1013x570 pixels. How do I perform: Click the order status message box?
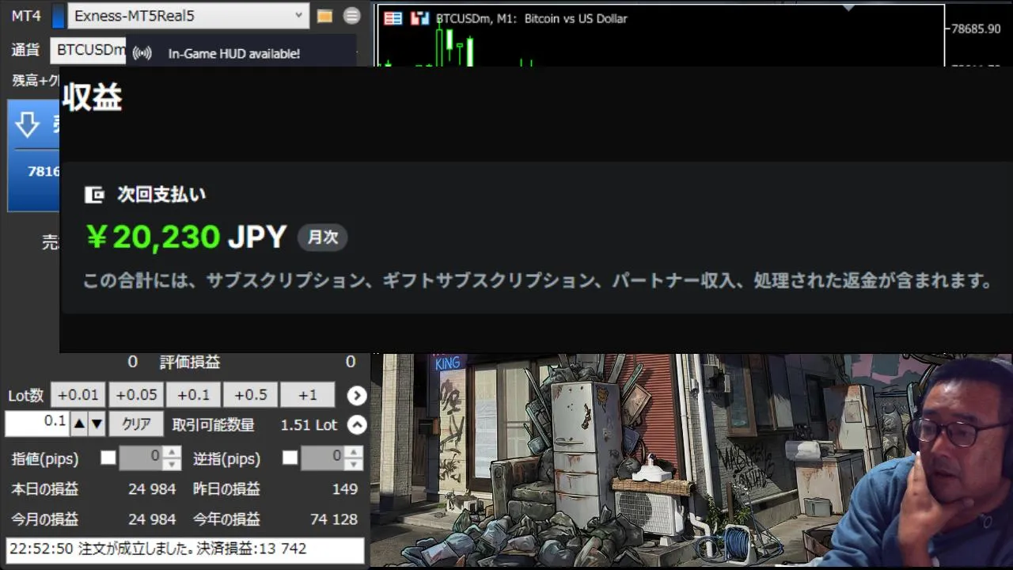pos(185,549)
